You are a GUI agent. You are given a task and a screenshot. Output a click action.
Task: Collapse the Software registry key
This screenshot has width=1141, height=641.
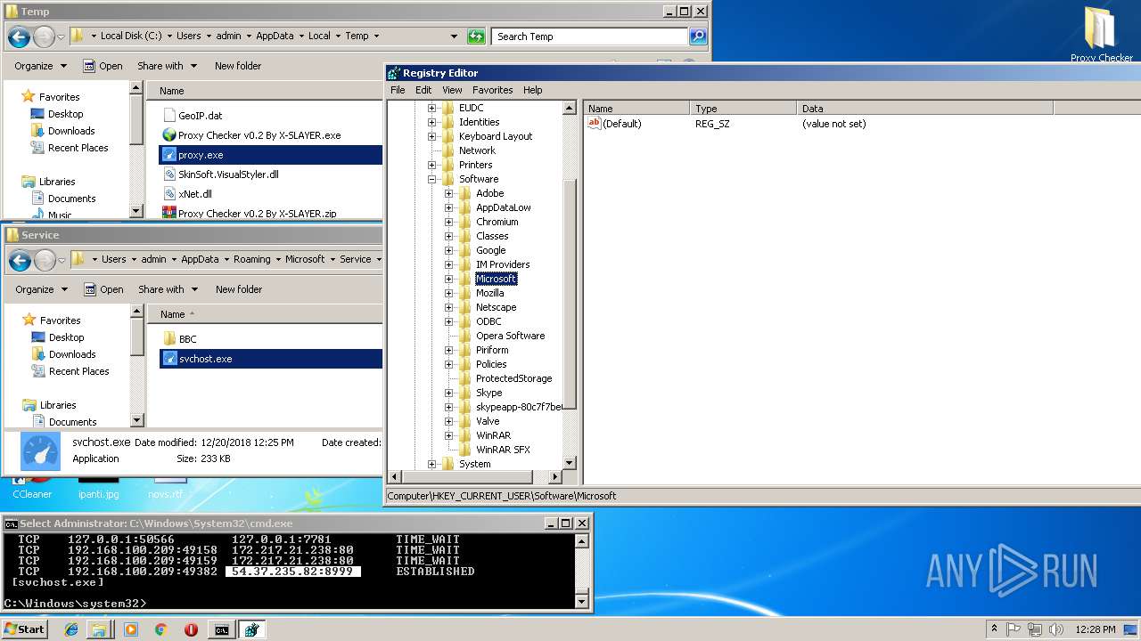point(432,179)
